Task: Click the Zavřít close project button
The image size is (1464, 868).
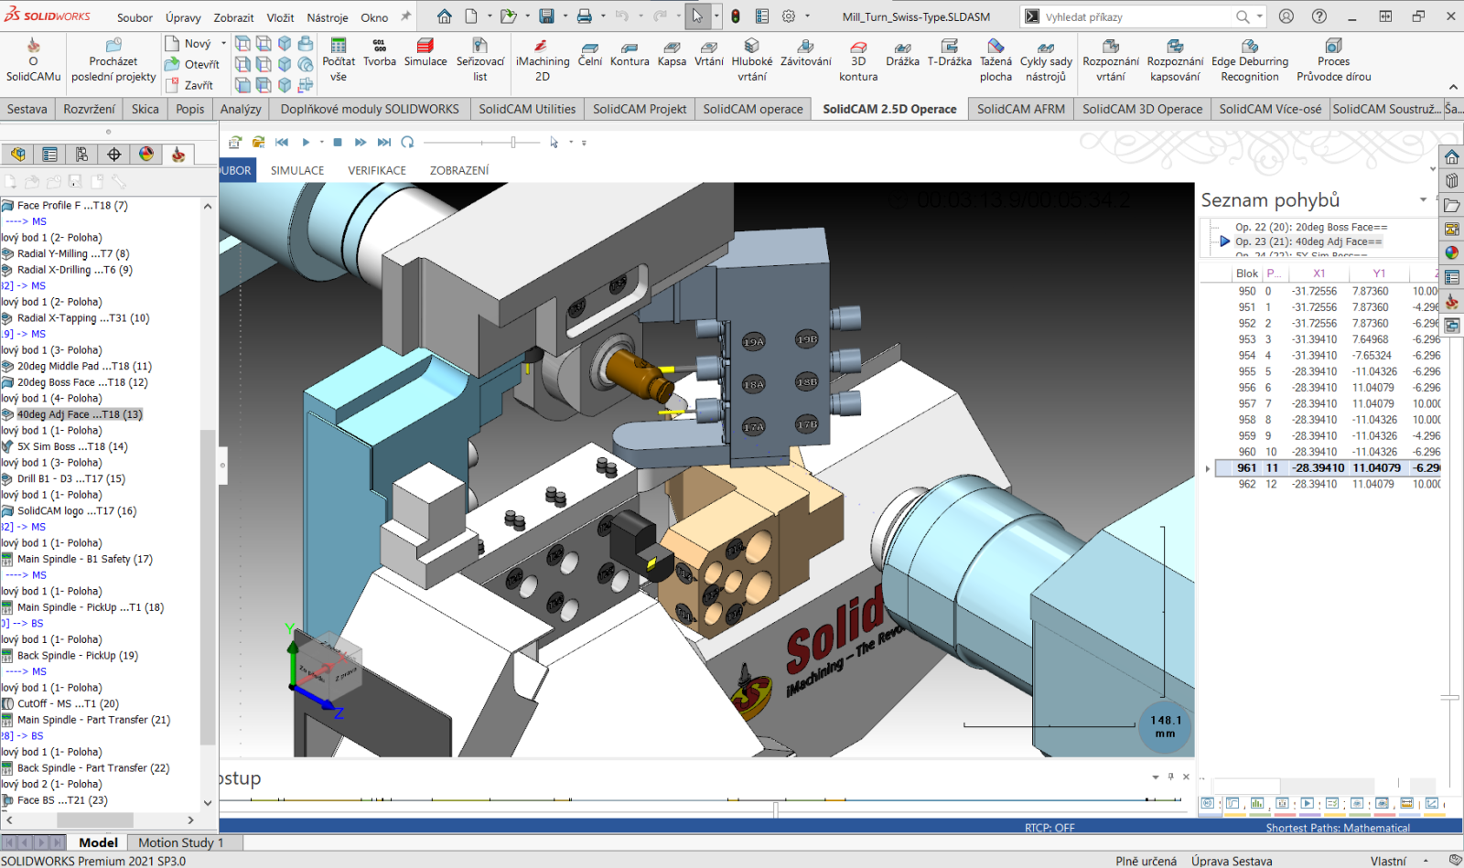Action: click(x=189, y=85)
